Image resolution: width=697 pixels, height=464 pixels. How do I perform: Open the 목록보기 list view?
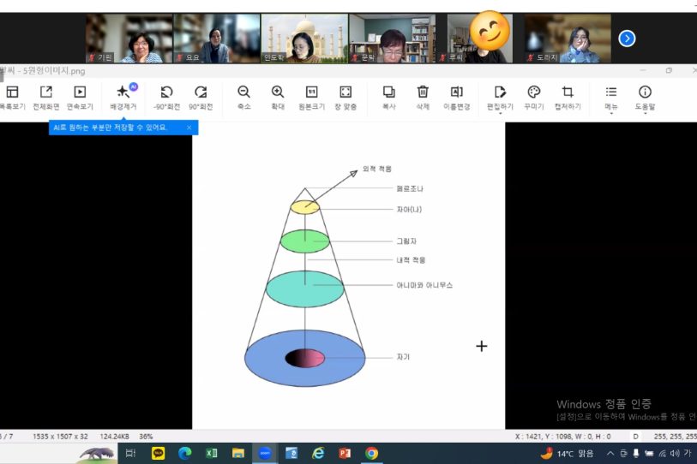pyautogui.click(x=12, y=92)
